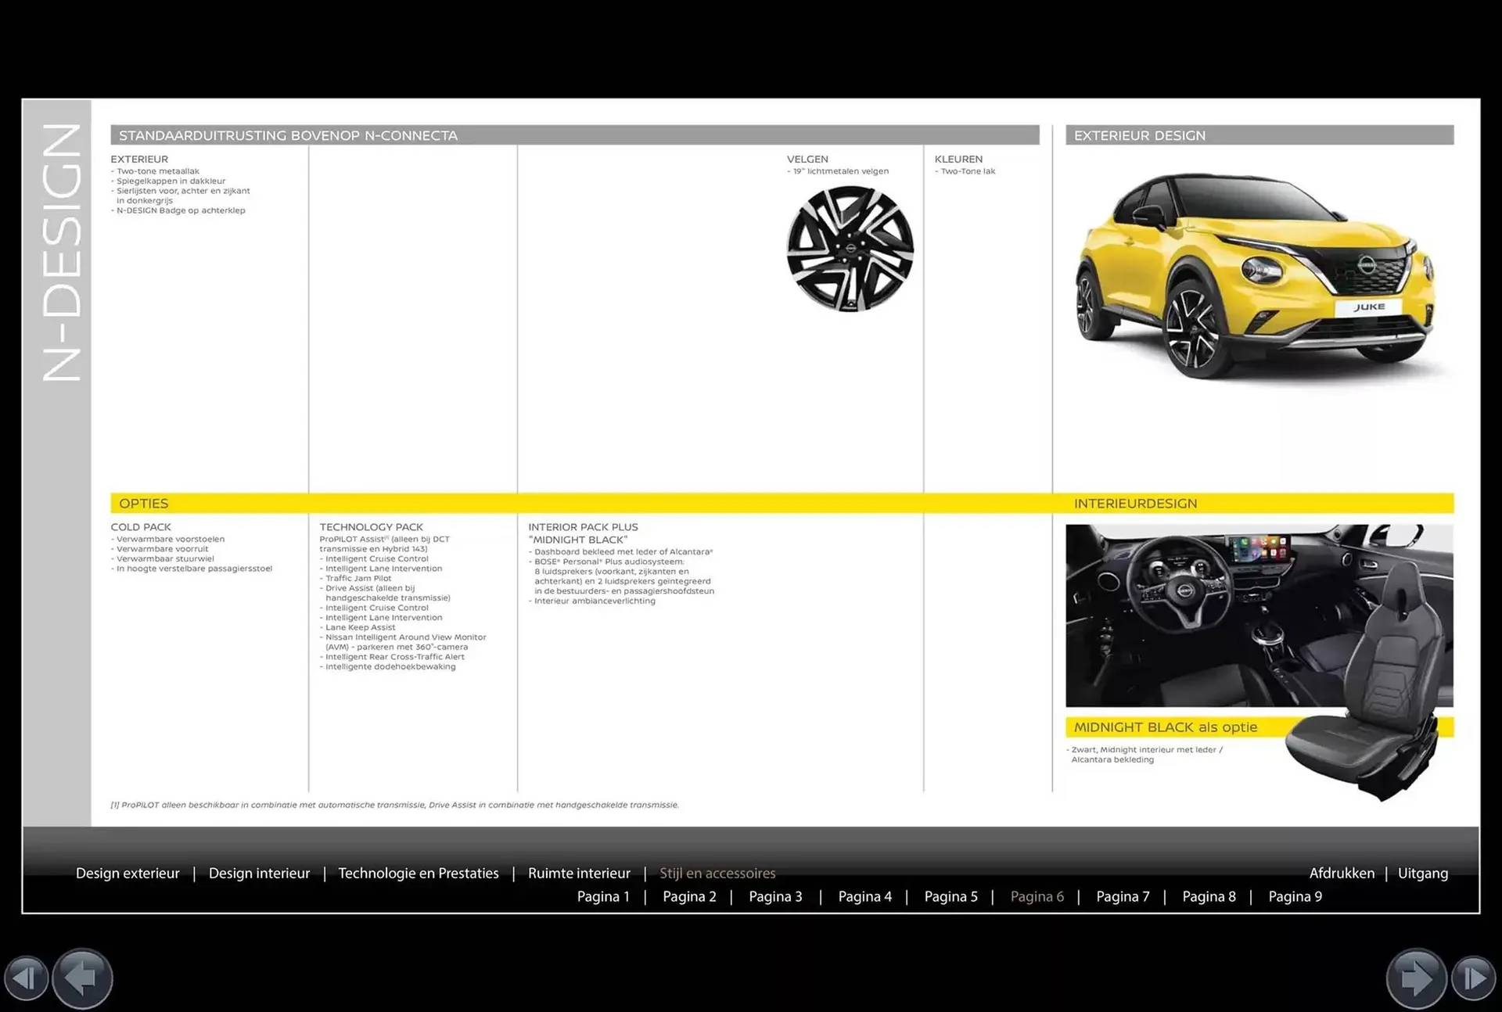
Task: Select Technologie en Prestaties
Action: tap(419, 873)
